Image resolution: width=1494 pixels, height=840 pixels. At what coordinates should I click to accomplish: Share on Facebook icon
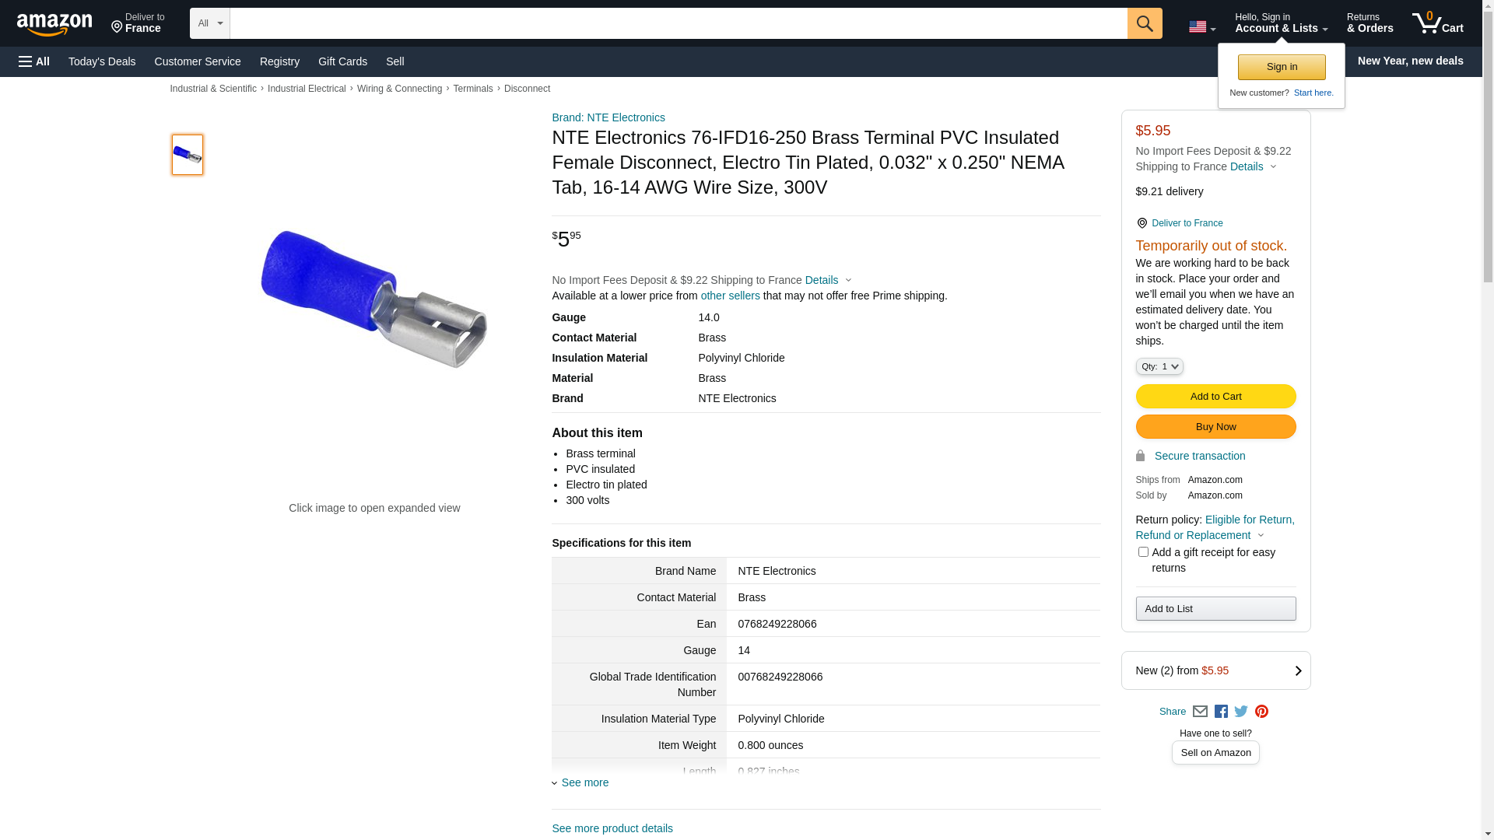(1221, 712)
